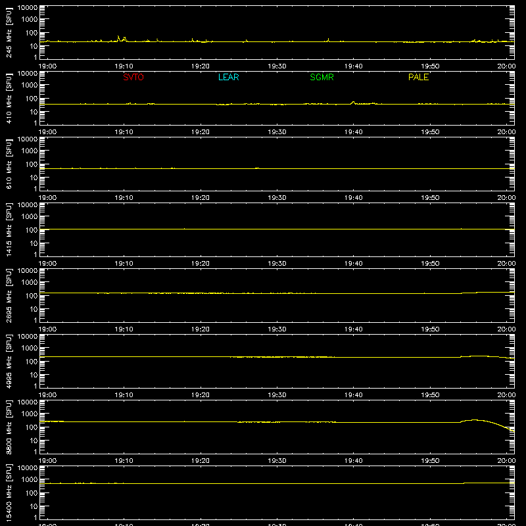
Task: Click 19:40 tick under the 1415 MHz plot
Action: click(354, 264)
